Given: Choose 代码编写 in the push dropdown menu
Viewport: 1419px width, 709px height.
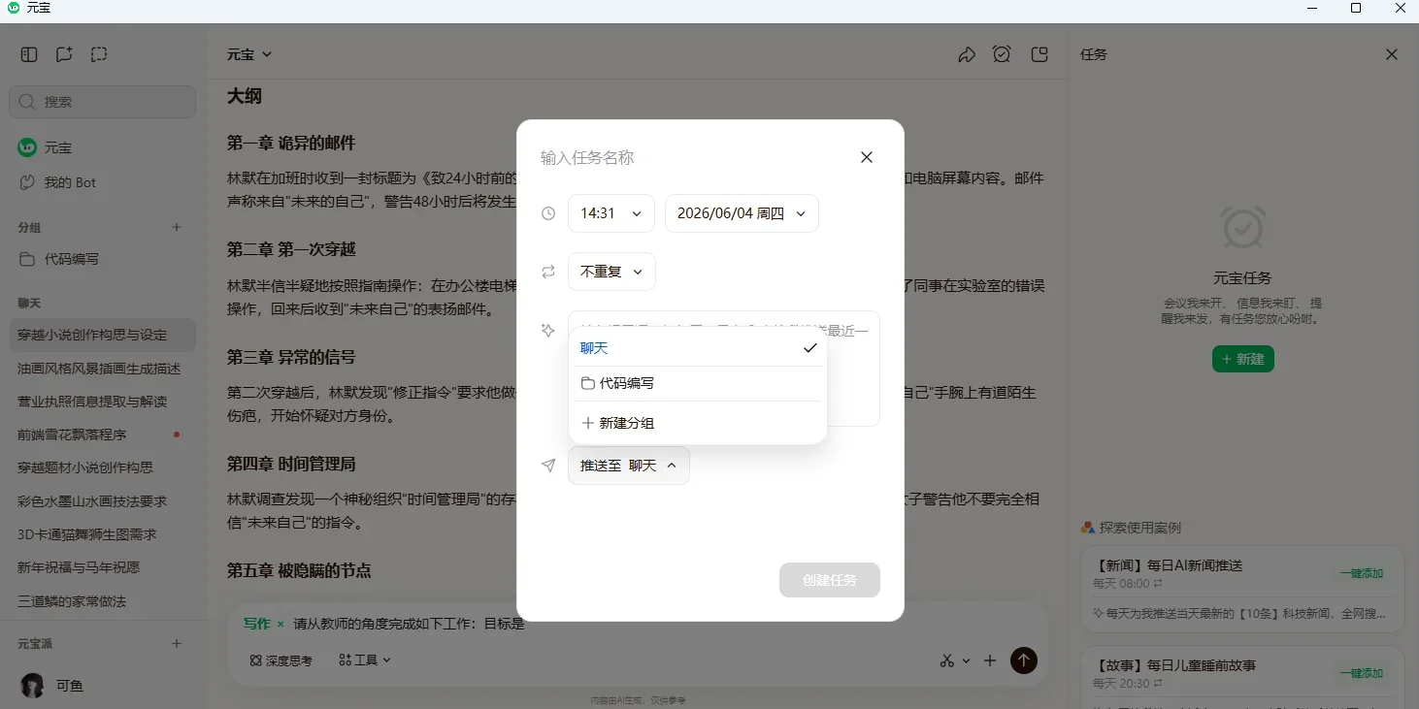Looking at the screenshot, I should pyautogui.click(x=698, y=383).
